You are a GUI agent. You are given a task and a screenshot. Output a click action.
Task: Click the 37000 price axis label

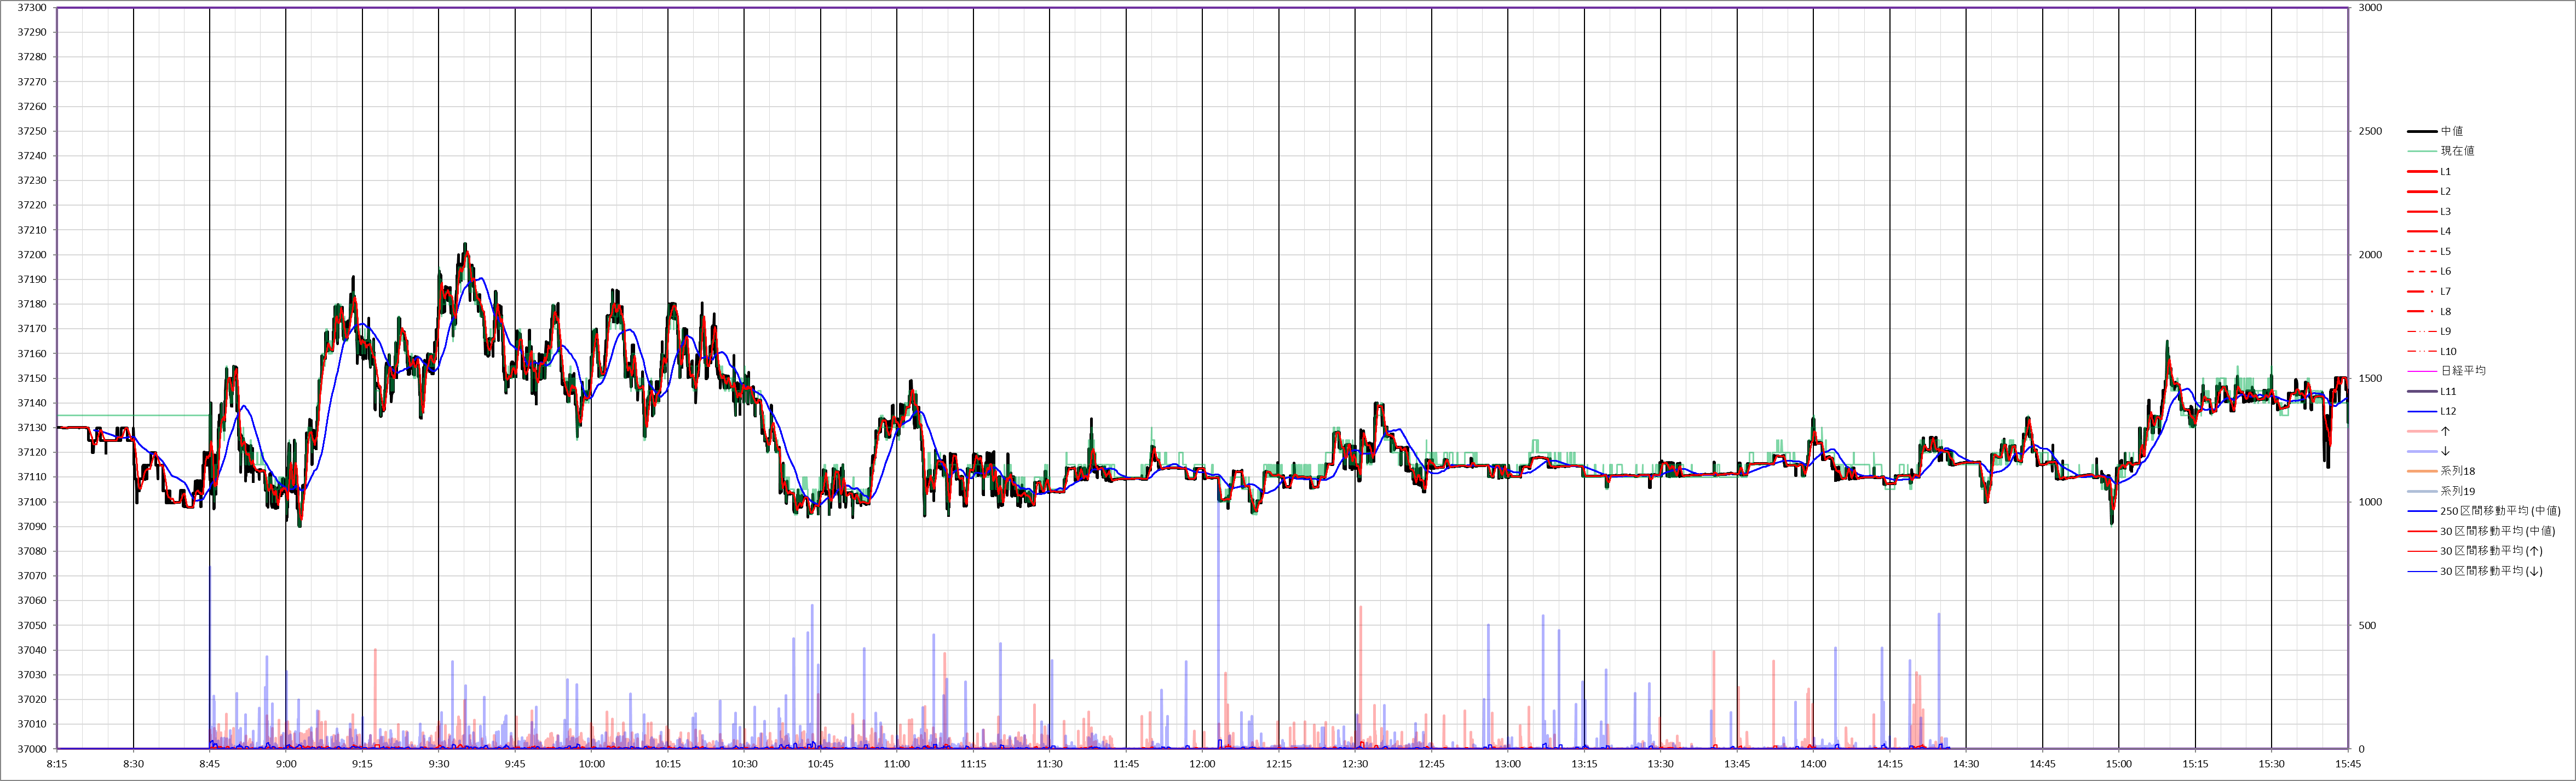[x=32, y=749]
